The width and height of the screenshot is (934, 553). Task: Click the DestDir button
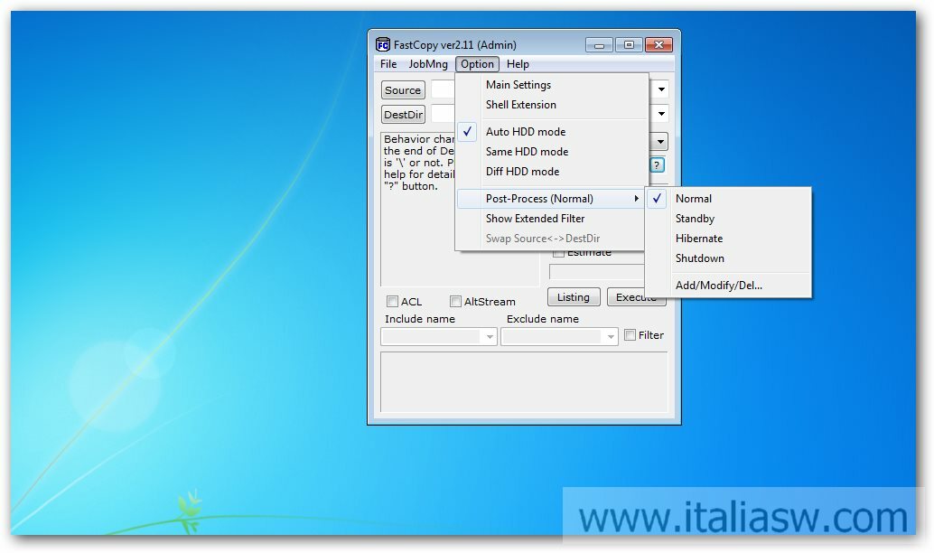403,115
